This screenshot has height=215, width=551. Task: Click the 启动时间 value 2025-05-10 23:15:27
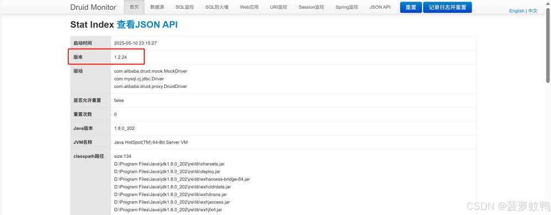[x=136, y=43]
